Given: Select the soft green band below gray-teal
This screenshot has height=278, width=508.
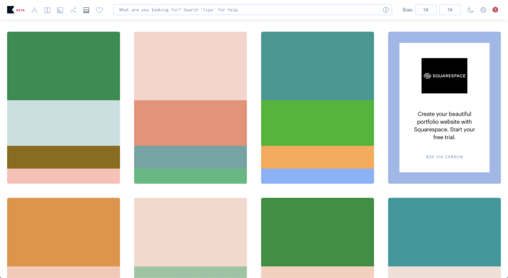Looking at the screenshot, I should (x=191, y=176).
